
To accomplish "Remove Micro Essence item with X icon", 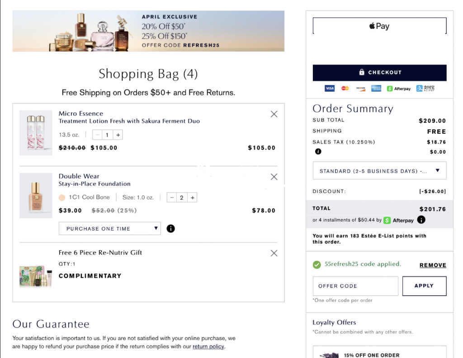I will click(274, 114).
